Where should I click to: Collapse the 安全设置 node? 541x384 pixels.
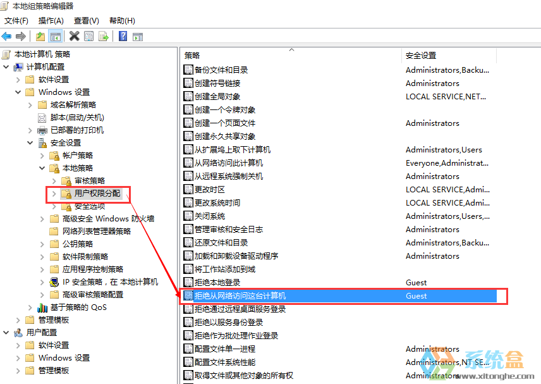pos(30,142)
